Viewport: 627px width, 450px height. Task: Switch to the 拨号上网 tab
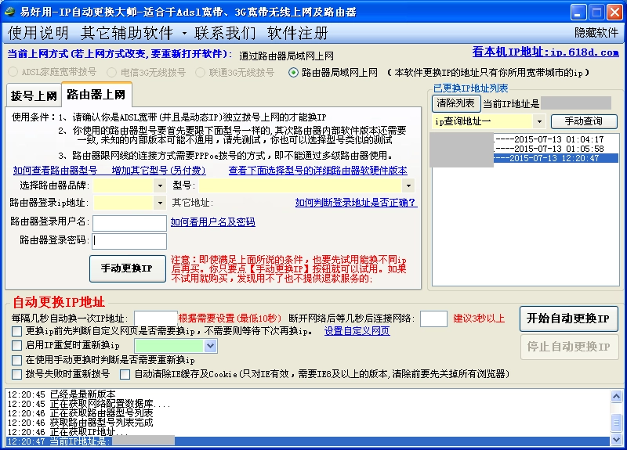[34, 95]
